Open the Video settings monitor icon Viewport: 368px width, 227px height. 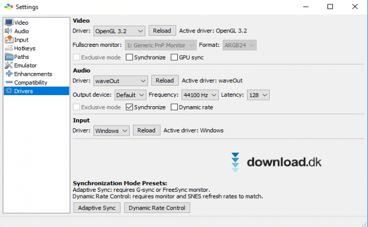(x=9, y=23)
